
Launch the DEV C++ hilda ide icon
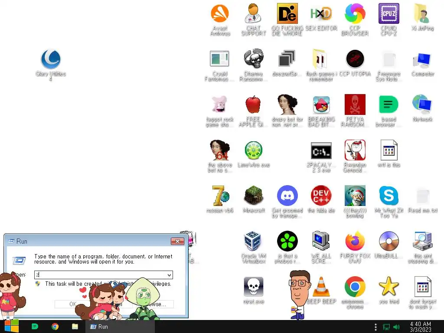321,196
